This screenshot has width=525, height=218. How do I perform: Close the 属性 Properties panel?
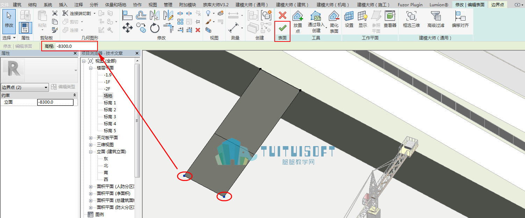coord(75,53)
